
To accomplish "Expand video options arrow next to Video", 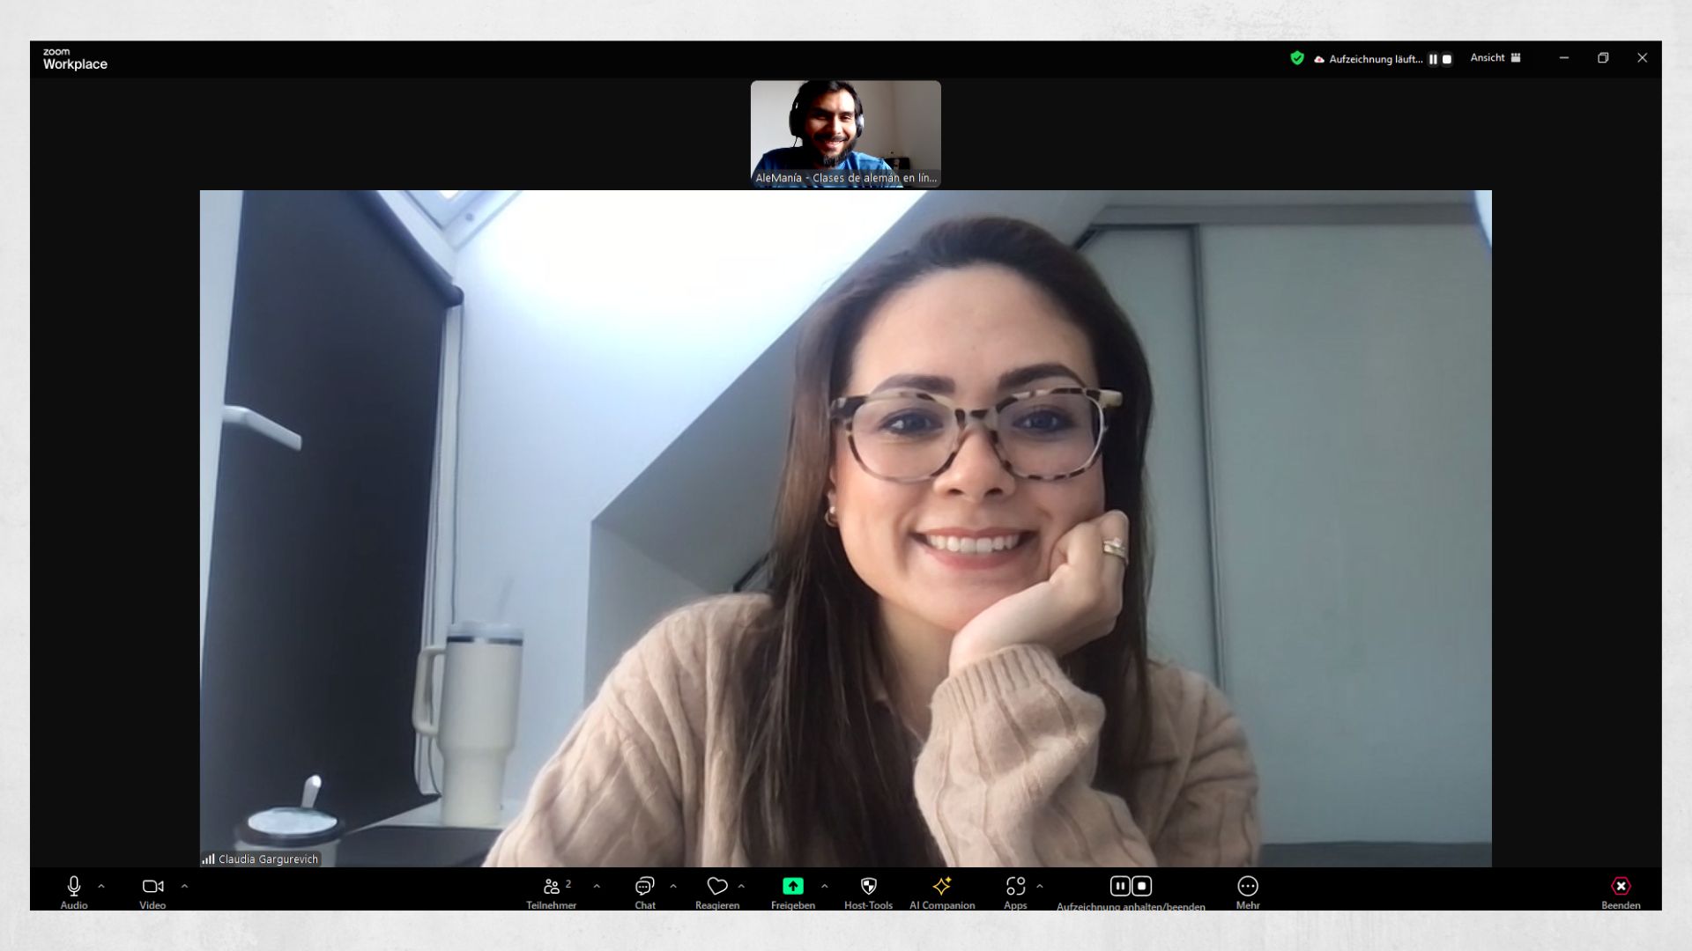I will coord(184,886).
